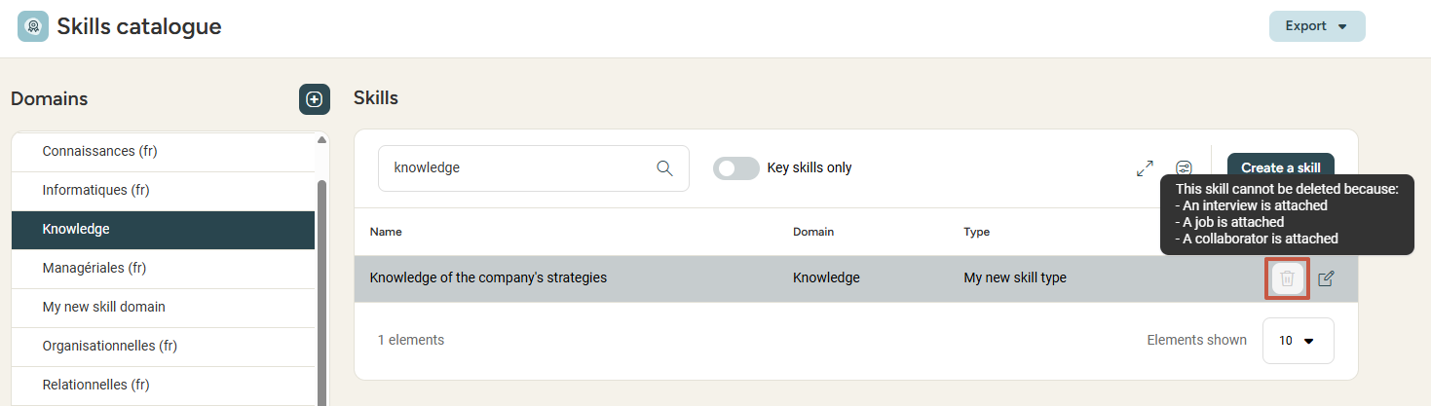Image resolution: width=1431 pixels, height=406 pixels.
Task: Select the Knowledge domain
Action: pos(76,229)
